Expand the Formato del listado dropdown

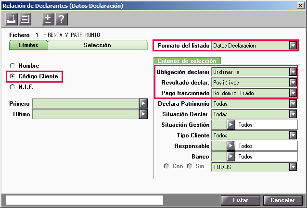(293, 46)
